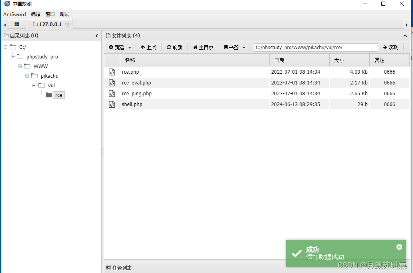Click the date 2024-06-13 08:29:35
413x273 pixels.
pos(296,104)
